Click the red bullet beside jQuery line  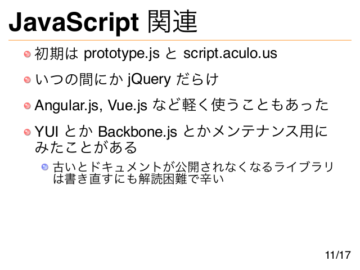[x=28, y=80]
